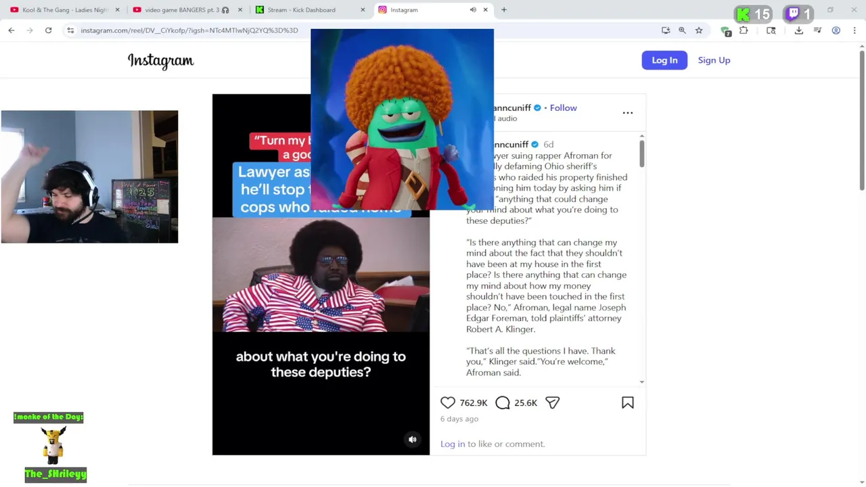Open the green shield extension with badge 7
This screenshot has width=866, height=487.
click(726, 31)
